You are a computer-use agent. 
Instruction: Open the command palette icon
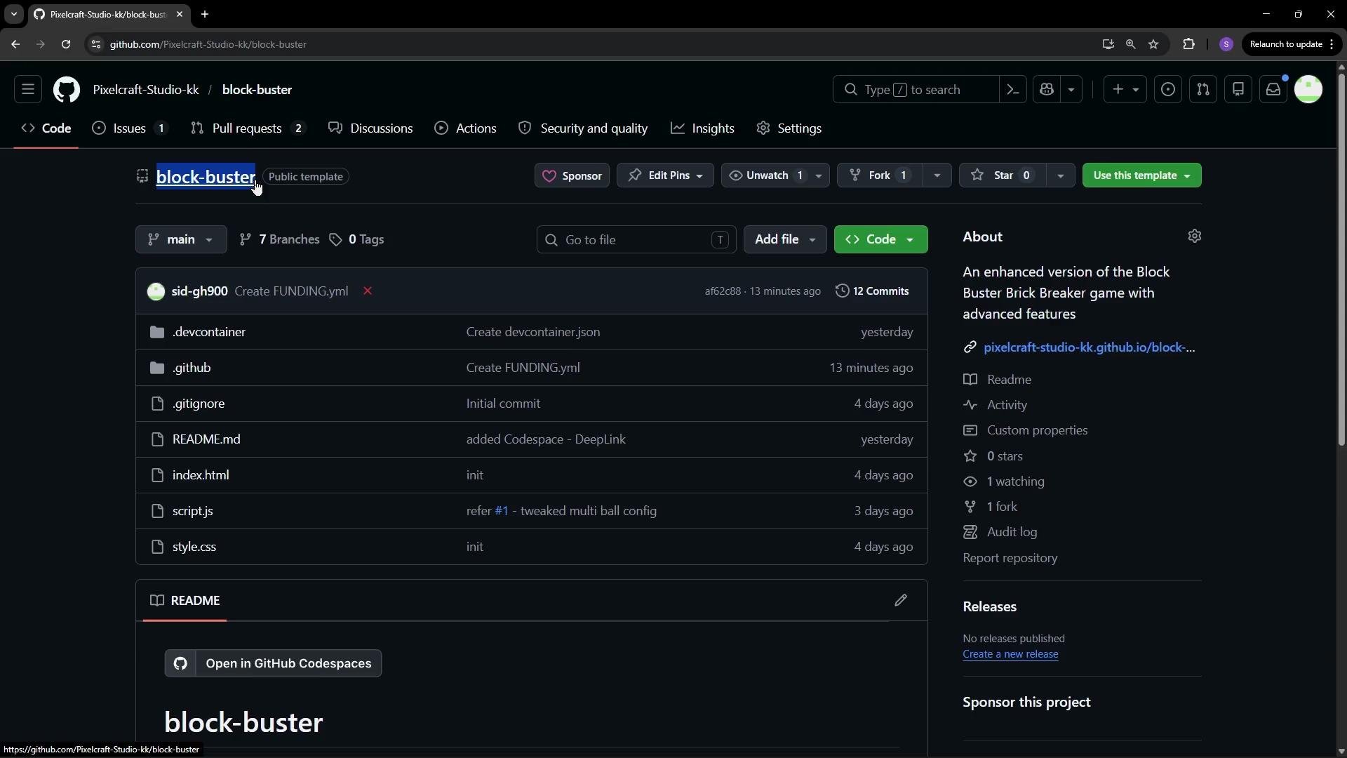(1012, 90)
